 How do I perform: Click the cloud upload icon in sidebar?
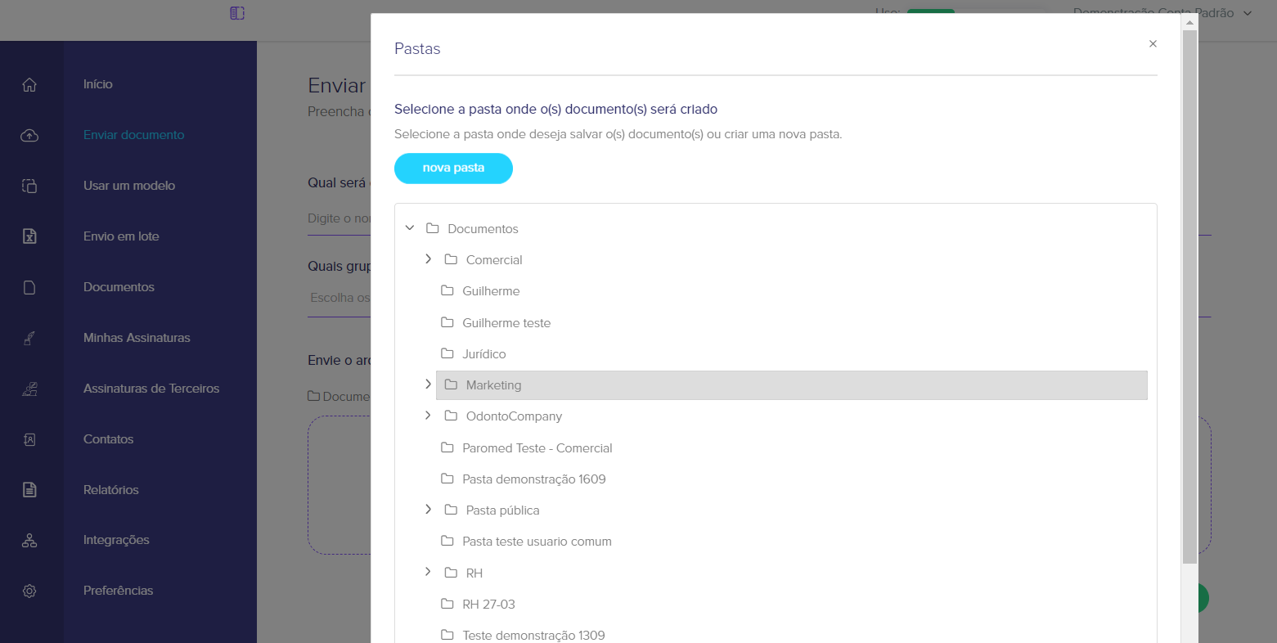(29, 135)
